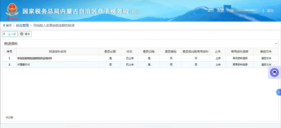Click the 首页 breadcrumb with location pin
This screenshot has height=128, width=281.
point(8,25)
